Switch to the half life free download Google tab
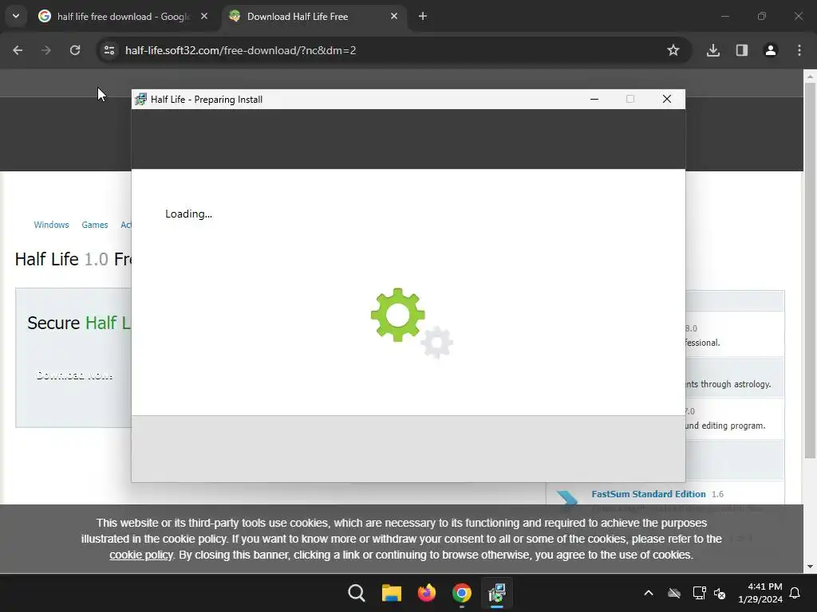This screenshot has height=612, width=817. [x=124, y=17]
